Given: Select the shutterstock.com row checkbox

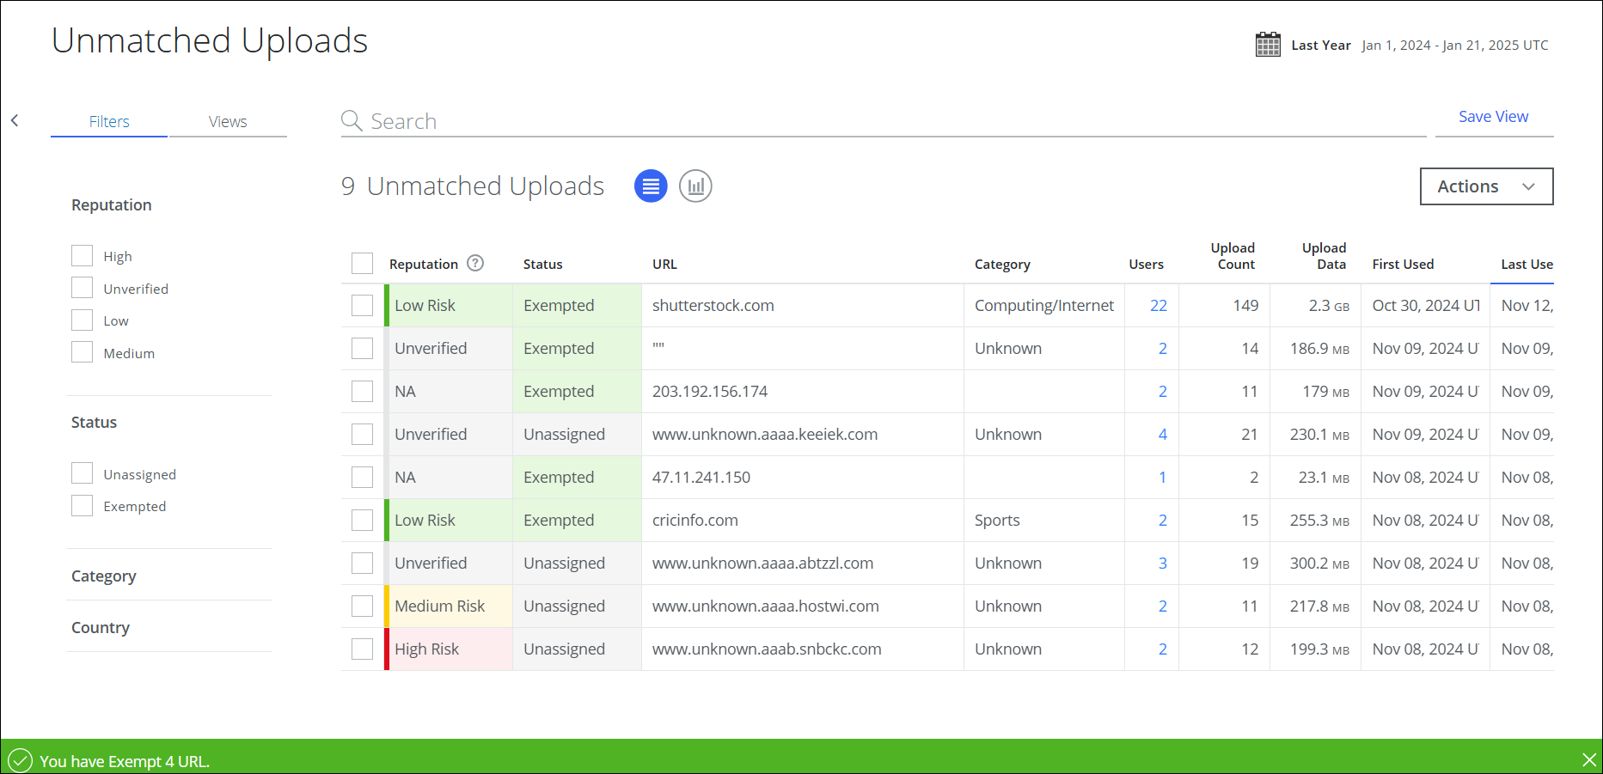Looking at the screenshot, I should (x=362, y=306).
